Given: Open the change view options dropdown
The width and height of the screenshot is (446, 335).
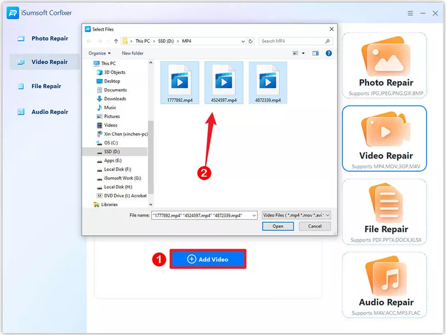Looking at the screenshot, I should click(303, 53).
